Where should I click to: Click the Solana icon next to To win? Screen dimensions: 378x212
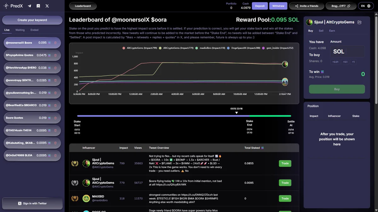click(x=322, y=72)
